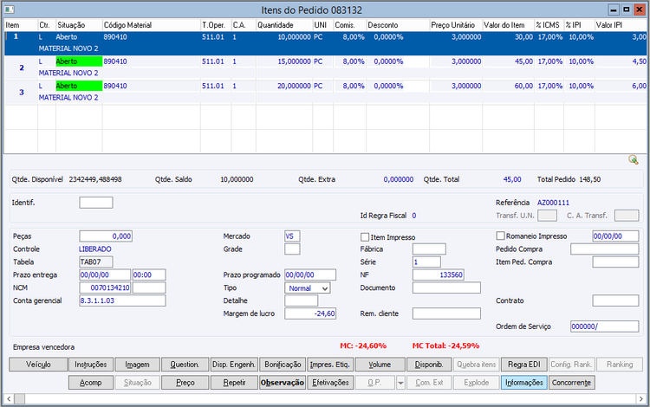This screenshot has height=407, width=650.
Task: Focus the Conta gerencial field
Action: (x=121, y=300)
